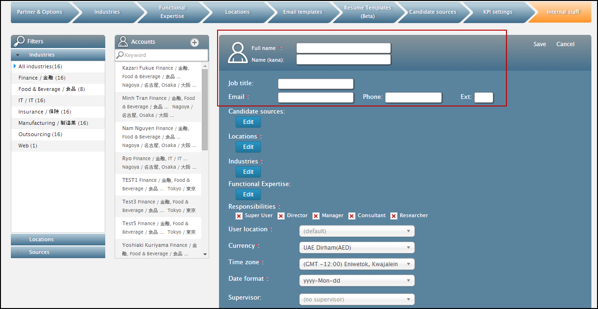Go to the Industries step in the header
The height and width of the screenshot is (309, 598).
[x=107, y=12]
